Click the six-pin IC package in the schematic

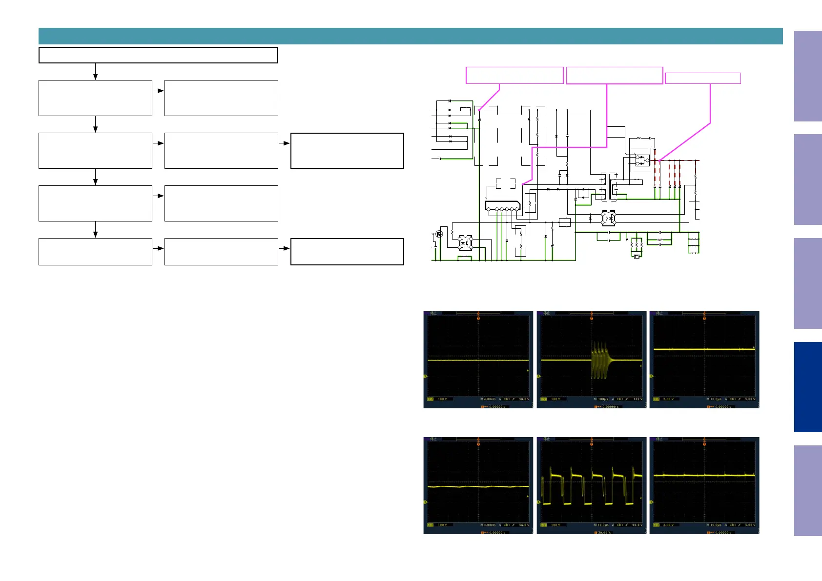(503, 205)
